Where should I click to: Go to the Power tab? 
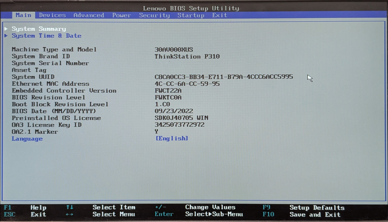(121, 15)
